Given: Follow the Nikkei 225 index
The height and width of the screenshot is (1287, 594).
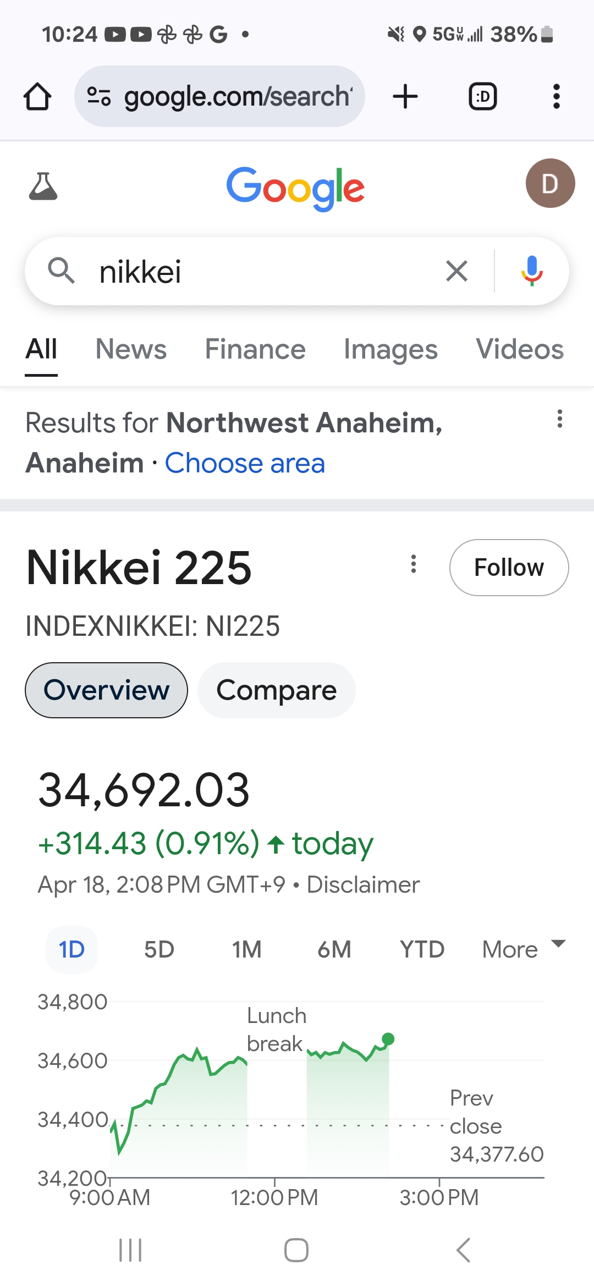Looking at the screenshot, I should coord(509,568).
